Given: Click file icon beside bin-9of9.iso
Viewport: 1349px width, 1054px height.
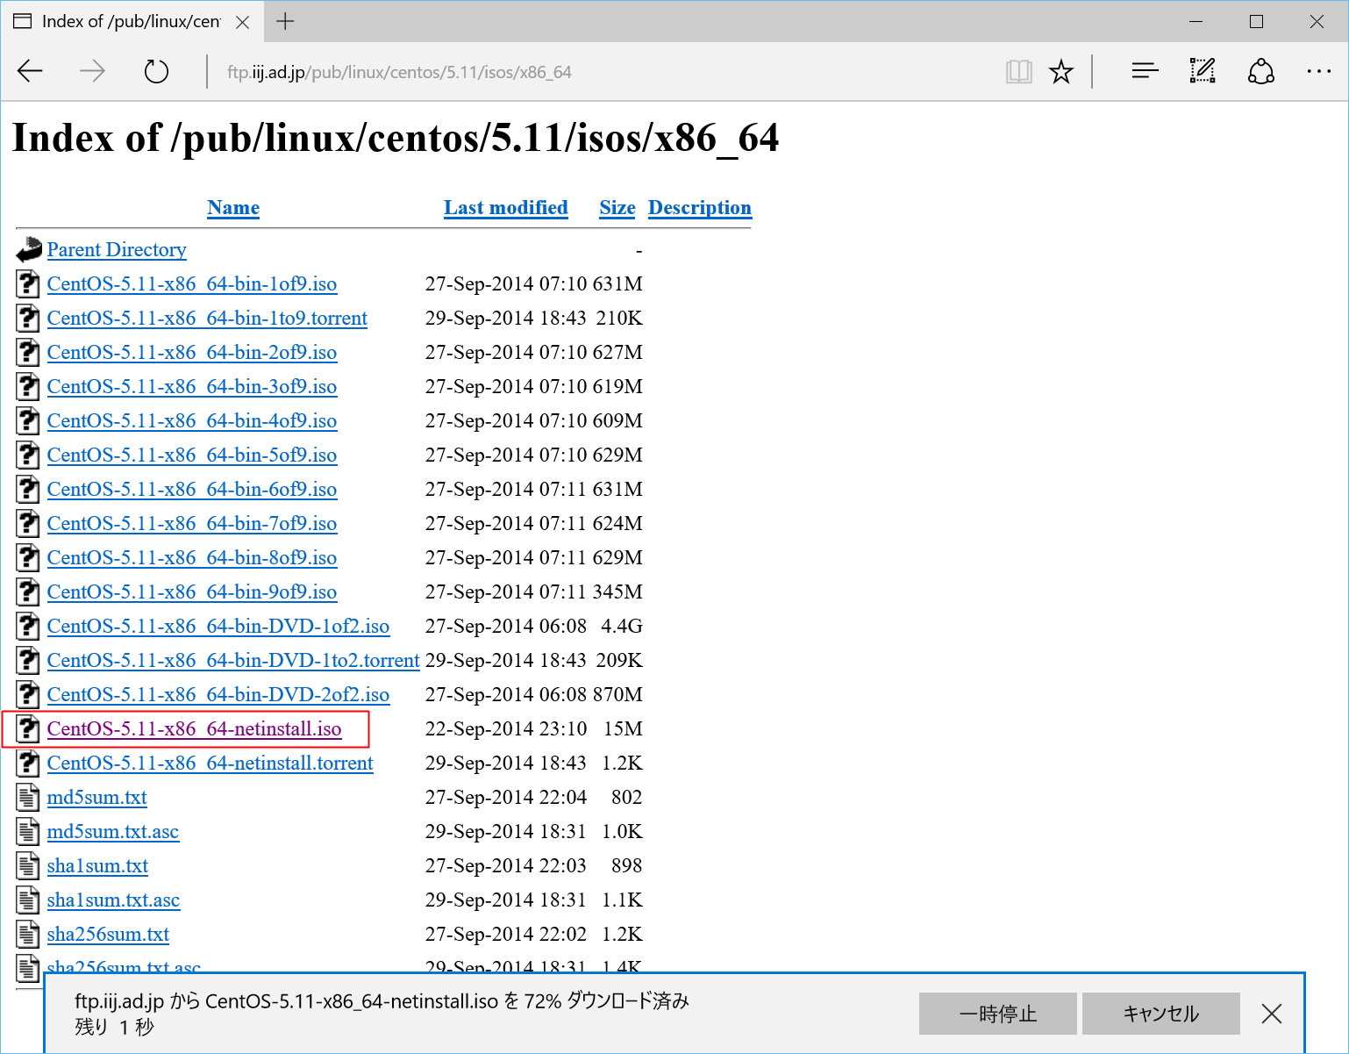Looking at the screenshot, I should 28,592.
